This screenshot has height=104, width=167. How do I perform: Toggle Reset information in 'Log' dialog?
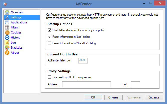pos(49,37)
